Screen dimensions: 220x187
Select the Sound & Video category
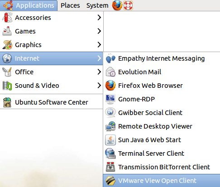(x=52, y=86)
